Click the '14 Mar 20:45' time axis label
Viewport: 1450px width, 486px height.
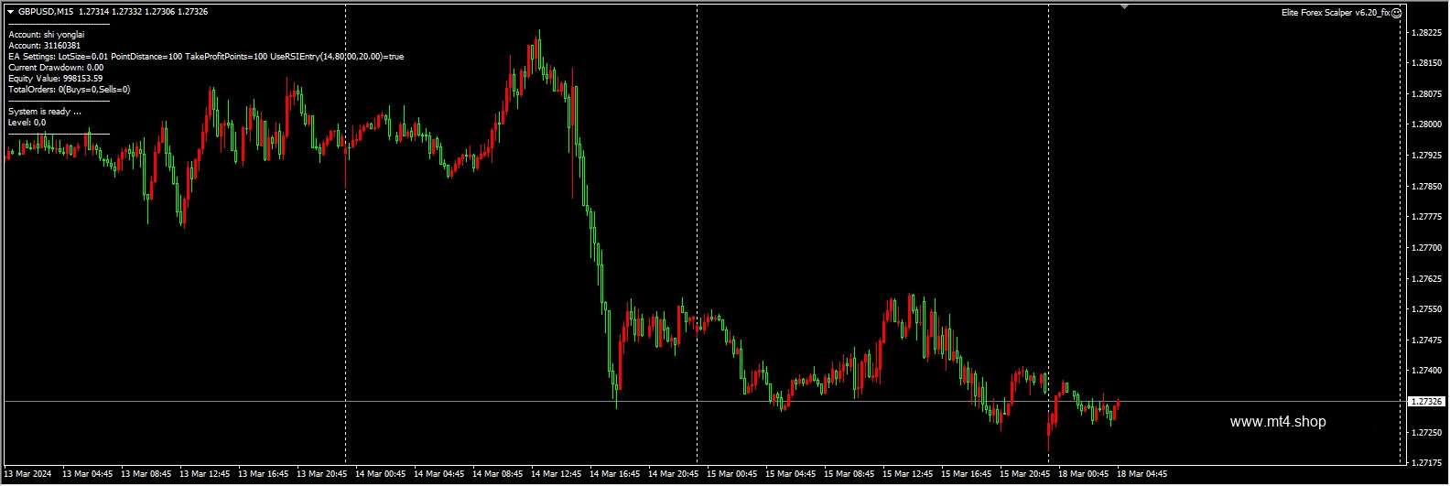pyautogui.click(x=674, y=474)
